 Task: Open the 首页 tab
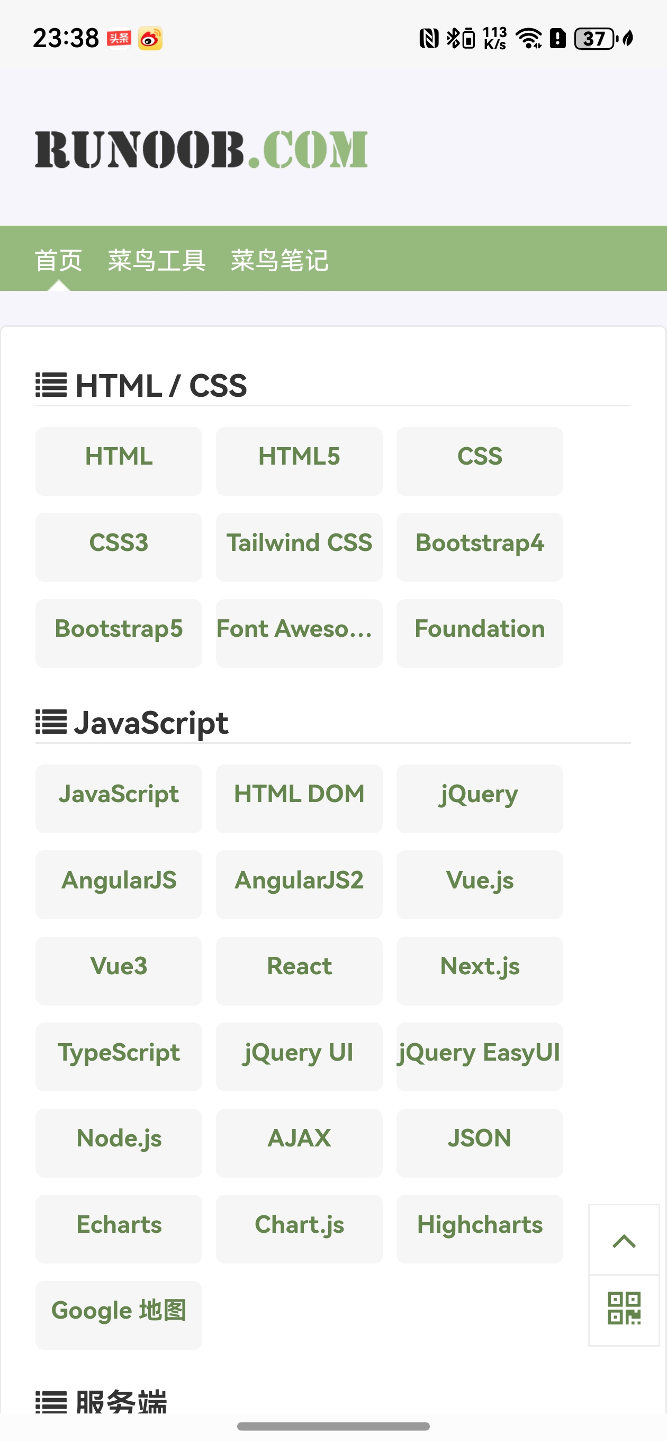click(x=59, y=260)
